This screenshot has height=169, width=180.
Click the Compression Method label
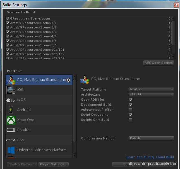(98, 138)
